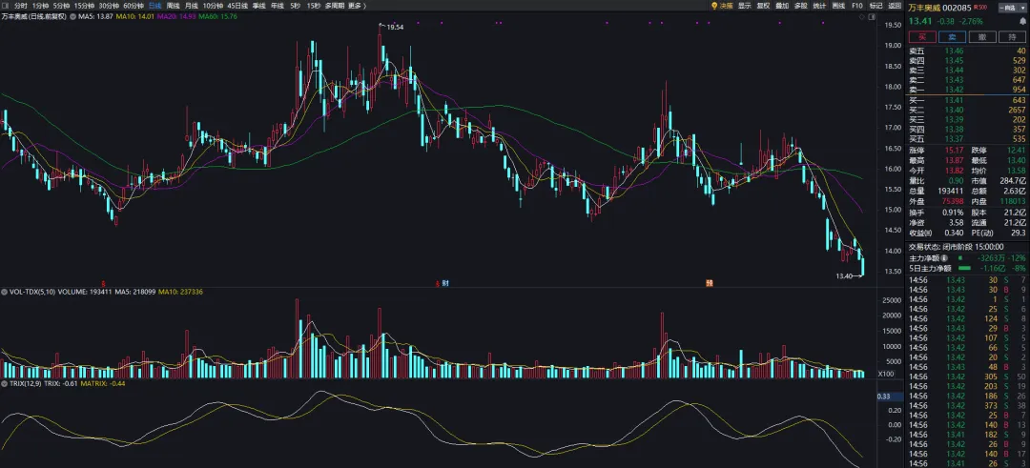1030x468 pixels.
Task: Click the 买一 13.41 order book row
Action: (967, 100)
